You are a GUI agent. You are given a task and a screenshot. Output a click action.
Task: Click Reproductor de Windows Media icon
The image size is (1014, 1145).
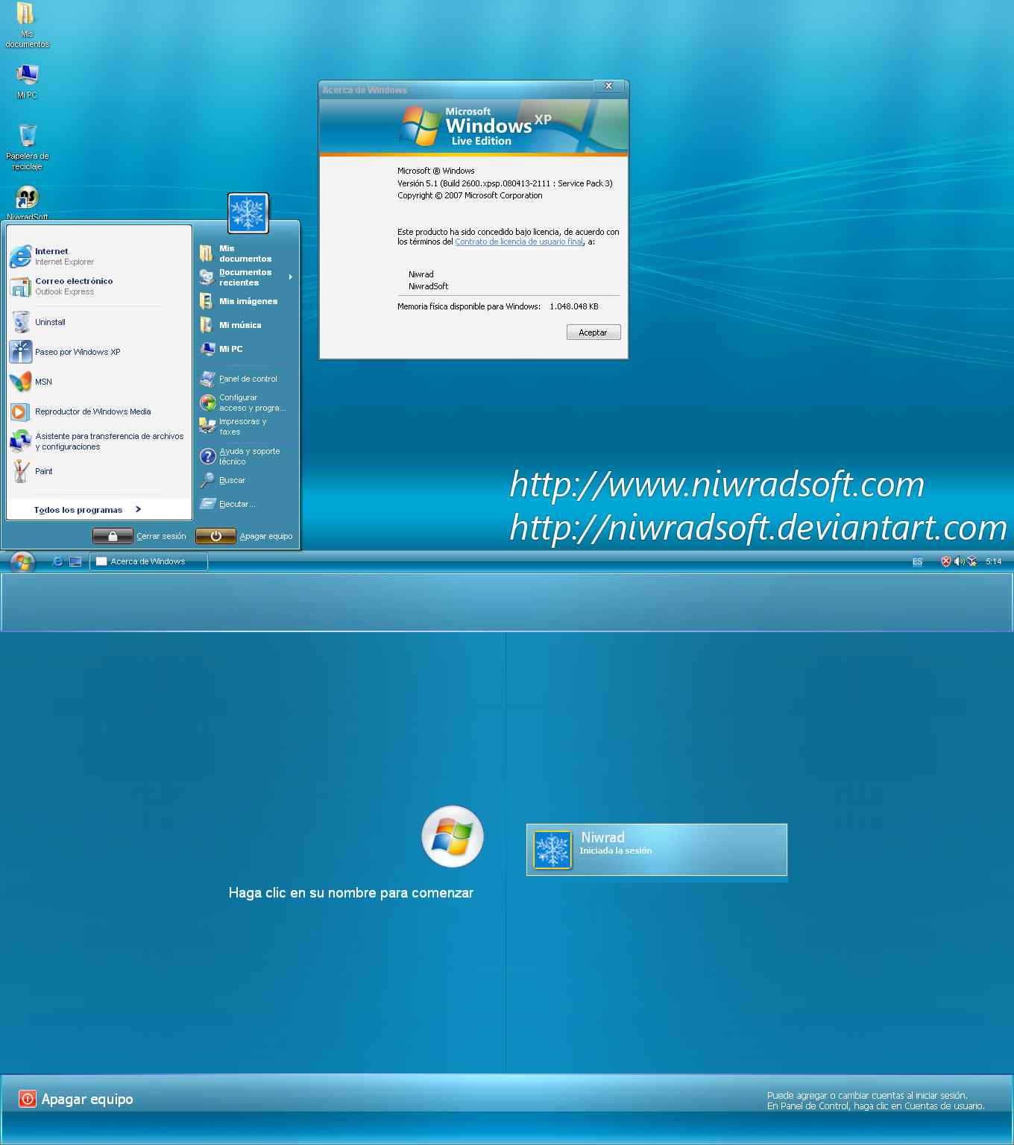(21, 411)
